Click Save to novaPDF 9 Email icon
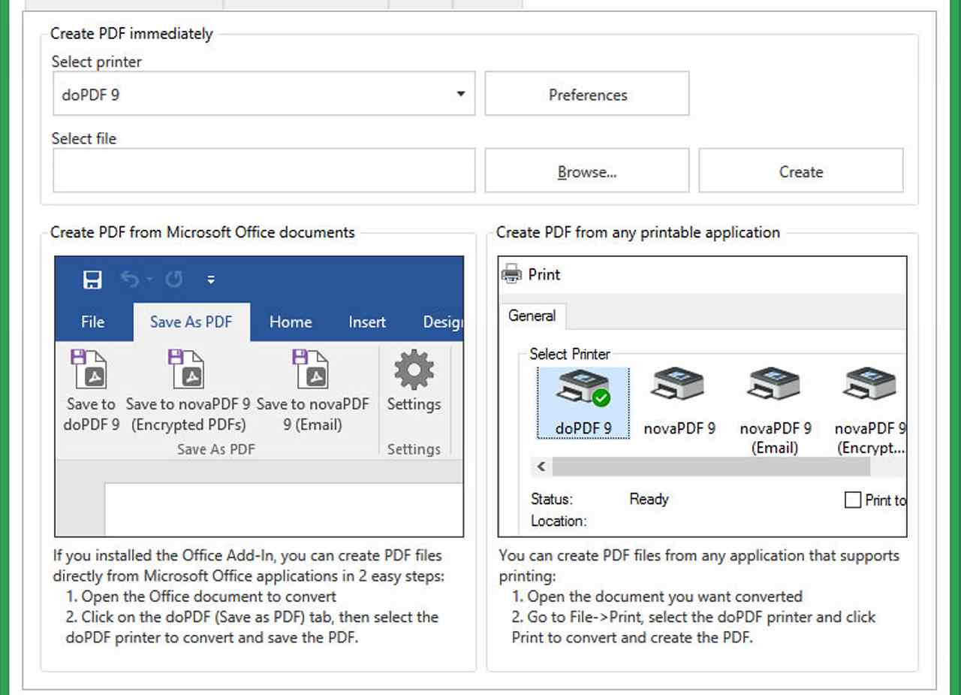Screen dimensions: 961x695 tap(312, 369)
